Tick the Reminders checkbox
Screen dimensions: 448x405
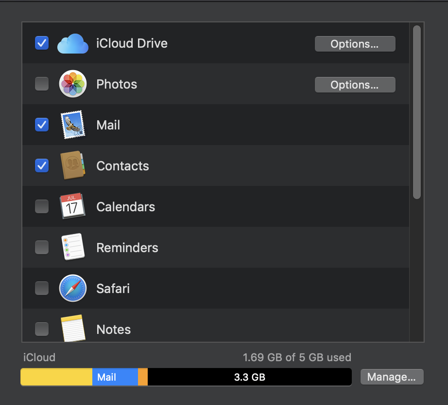tap(42, 247)
